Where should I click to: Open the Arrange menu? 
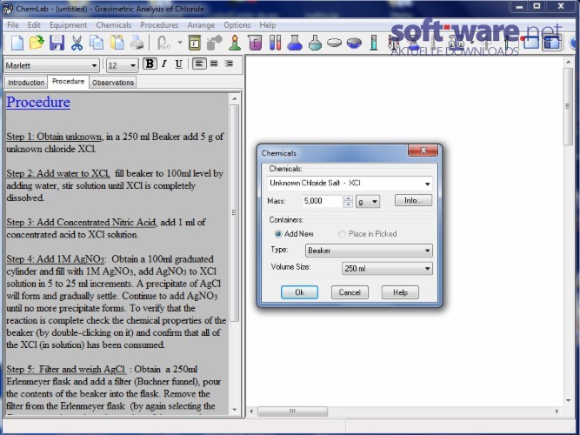coord(201,25)
